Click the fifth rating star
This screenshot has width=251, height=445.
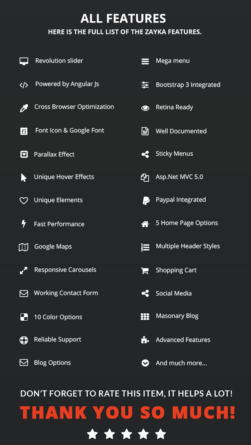(x=161, y=434)
